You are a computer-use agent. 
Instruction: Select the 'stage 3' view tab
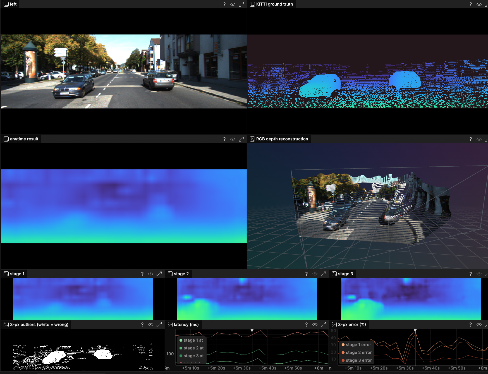click(343, 274)
